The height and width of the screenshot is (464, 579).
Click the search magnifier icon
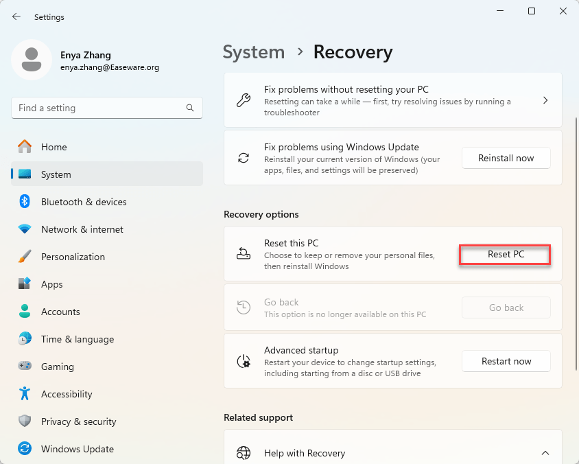(x=190, y=108)
